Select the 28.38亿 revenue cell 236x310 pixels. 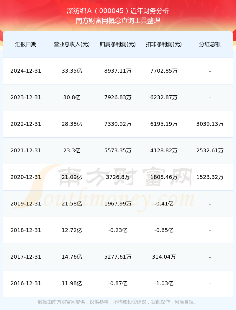pyautogui.click(x=72, y=124)
